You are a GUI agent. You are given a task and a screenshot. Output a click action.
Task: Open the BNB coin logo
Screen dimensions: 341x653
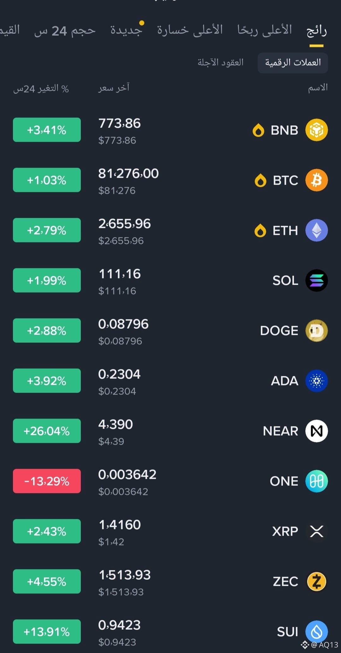[316, 130]
